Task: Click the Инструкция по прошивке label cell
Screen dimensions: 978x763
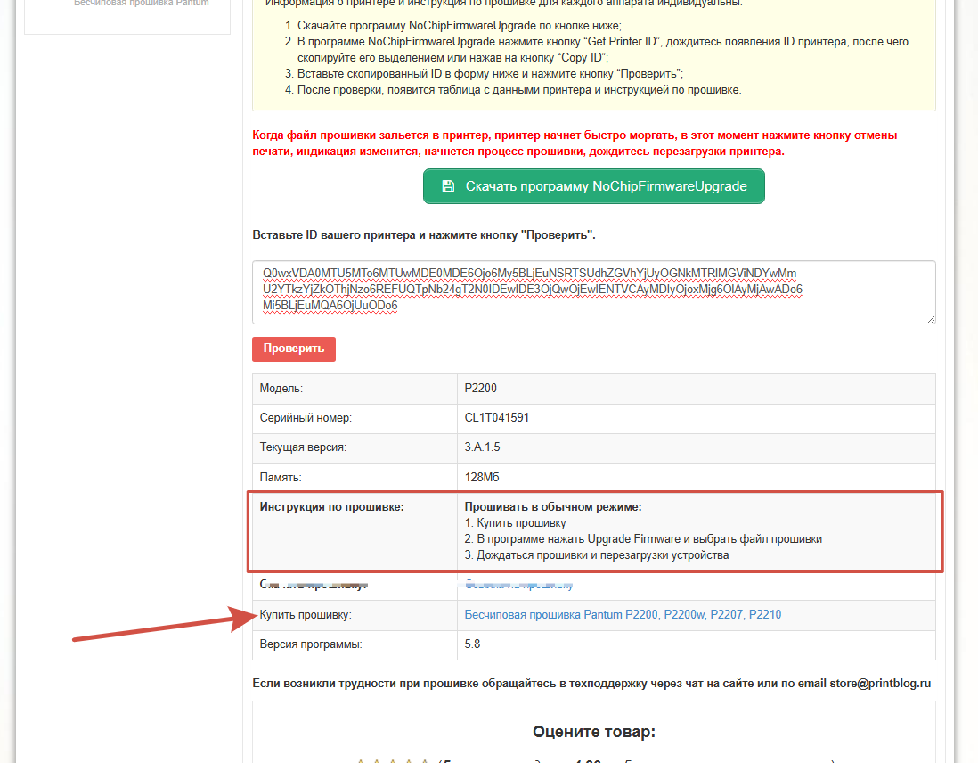Action: [331, 507]
